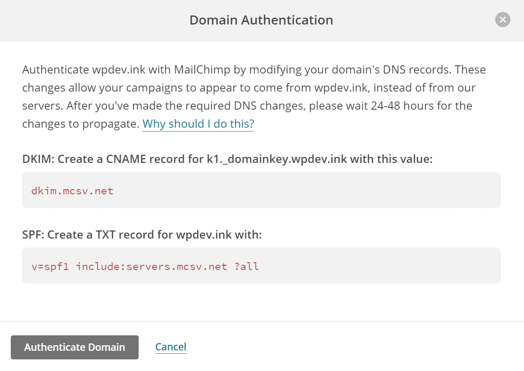Click the dkim.mcsv.net CNAME value
The height and width of the screenshot is (371, 524).
point(72,190)
